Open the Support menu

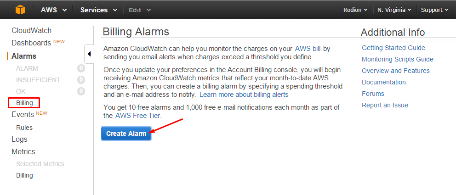point(435,10)
